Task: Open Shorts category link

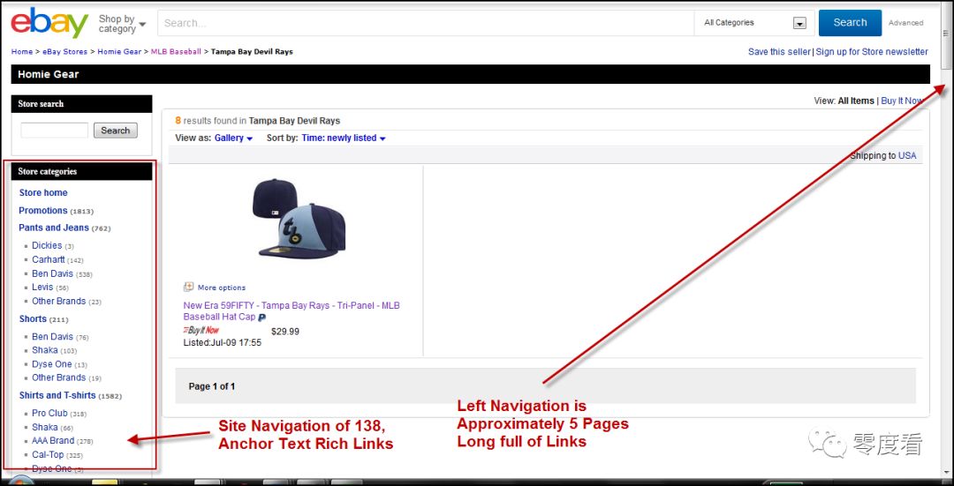Action: pyautogui.click(x=33, y=319)
